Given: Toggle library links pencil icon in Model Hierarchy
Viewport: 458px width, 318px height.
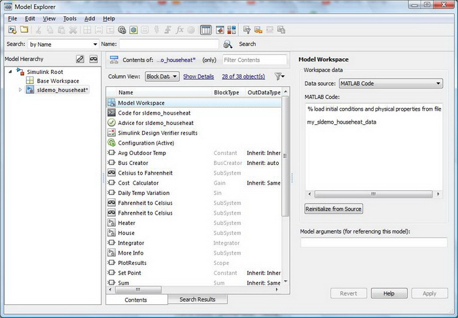Looking at the screenshot, I should click(80, 59).
